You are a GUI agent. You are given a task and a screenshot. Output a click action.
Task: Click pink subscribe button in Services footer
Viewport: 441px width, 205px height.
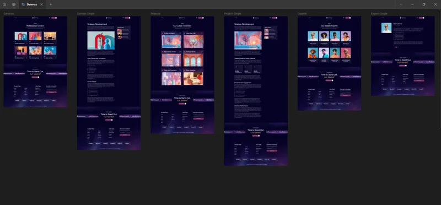click(51, 92)
